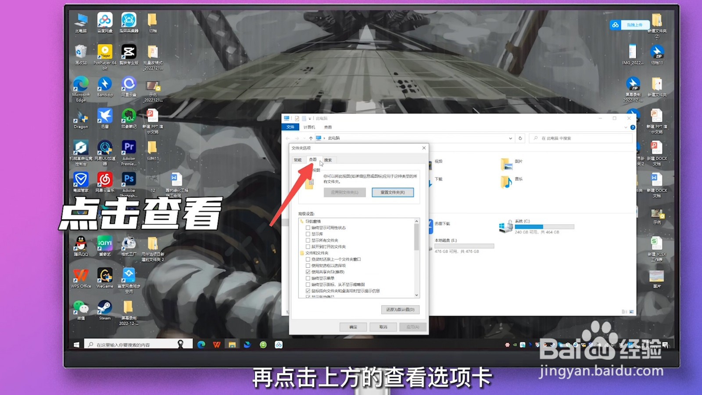Open the 腾讯QQ desktop icon
The height and width of the screenshot is (395, 702).
coord(81,246)
